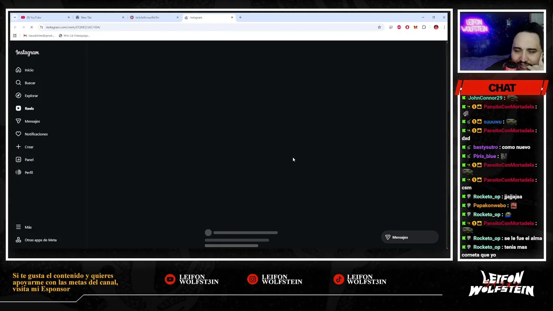This screenshot has height=311, width=553.
Task: Open the apps grid in bookmarks bar
Action: pyautogui.click(x=15, y=35)
